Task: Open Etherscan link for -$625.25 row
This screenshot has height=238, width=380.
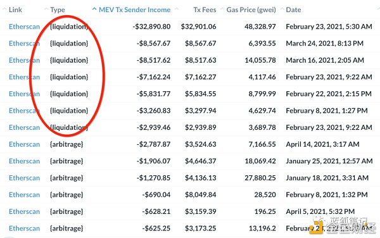Action: [24, 229]
